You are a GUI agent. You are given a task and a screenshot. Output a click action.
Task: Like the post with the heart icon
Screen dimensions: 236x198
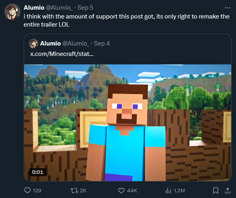point(121,190)
